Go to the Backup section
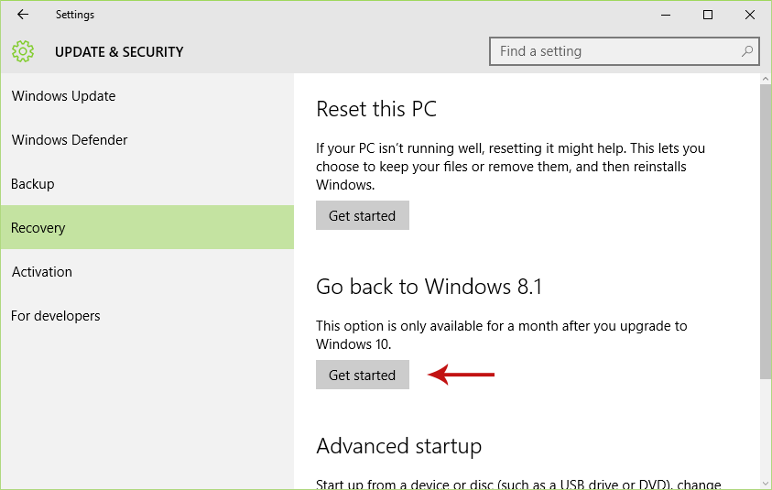 tap(147, 184)
